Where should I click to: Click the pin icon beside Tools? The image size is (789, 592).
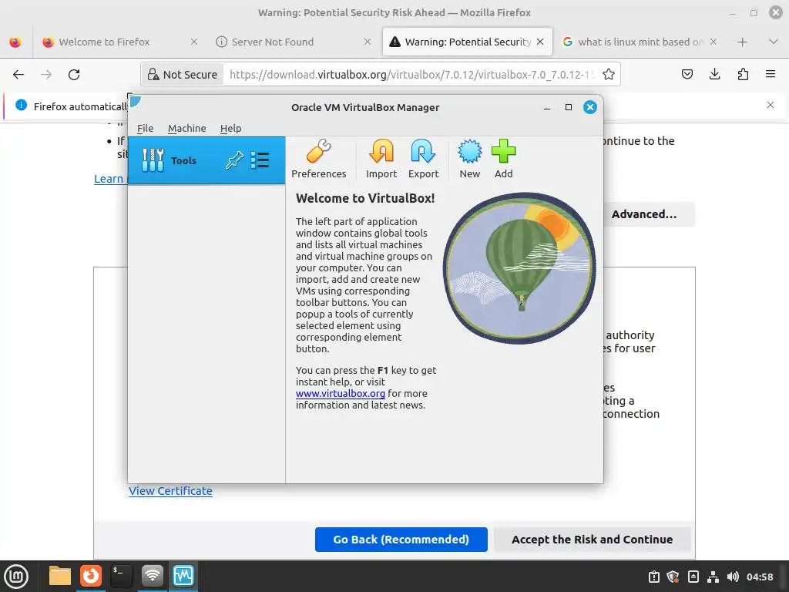234,160
